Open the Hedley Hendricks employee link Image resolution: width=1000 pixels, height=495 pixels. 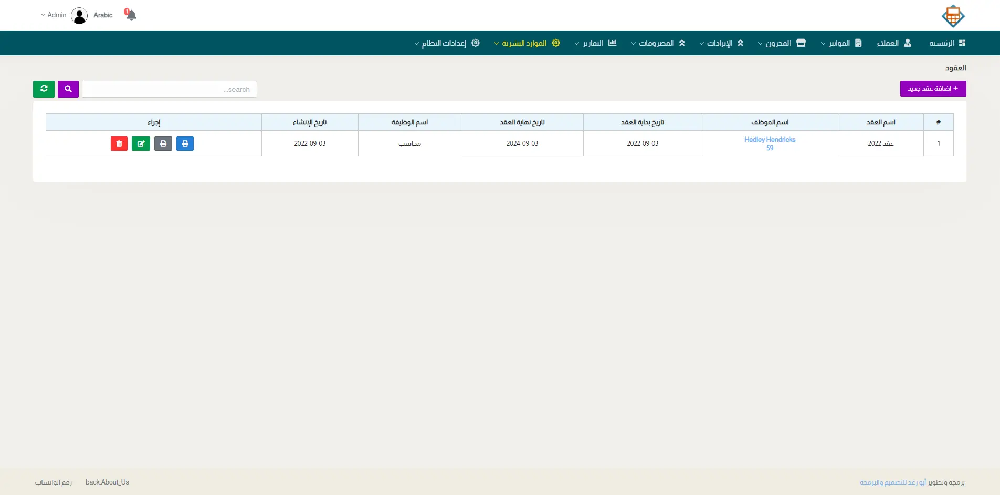tap(770, 140)
